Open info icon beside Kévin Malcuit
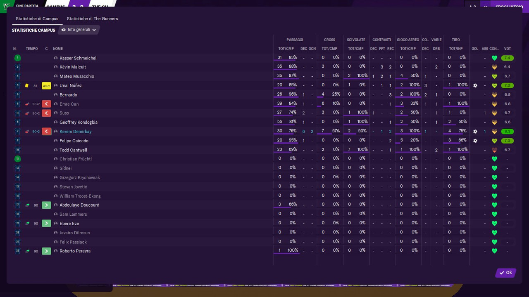529x297 pixels. click(x=56, y=67)
